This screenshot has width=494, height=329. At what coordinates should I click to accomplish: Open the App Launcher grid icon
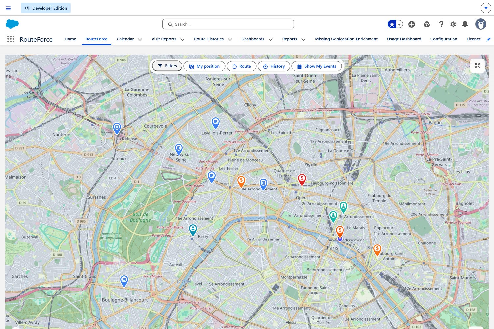pos(11,39)
